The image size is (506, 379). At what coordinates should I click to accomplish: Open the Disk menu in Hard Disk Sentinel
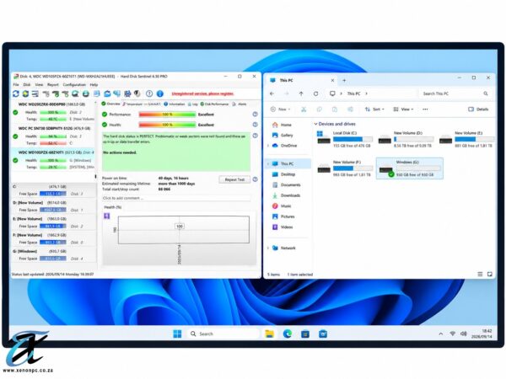coord(27,85)
